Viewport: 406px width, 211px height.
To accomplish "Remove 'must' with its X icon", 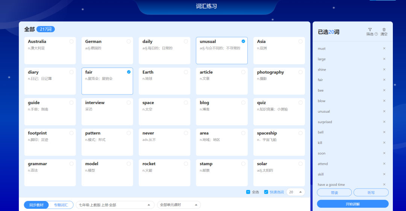I will click(x=384, y=48).
